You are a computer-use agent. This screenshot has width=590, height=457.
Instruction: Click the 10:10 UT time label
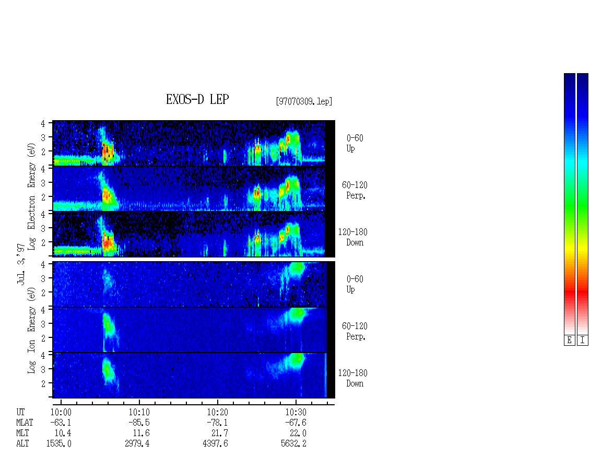pyautogui.click(x=139, y=412)
